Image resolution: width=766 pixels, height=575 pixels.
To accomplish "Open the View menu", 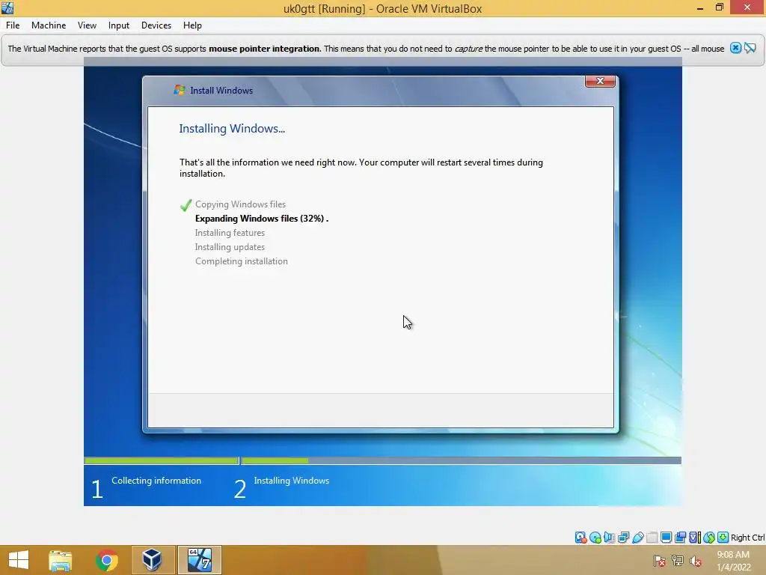I will tap(87, 25).
